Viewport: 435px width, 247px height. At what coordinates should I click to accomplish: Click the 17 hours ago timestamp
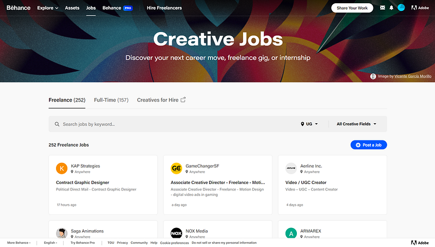coord(66,205)
